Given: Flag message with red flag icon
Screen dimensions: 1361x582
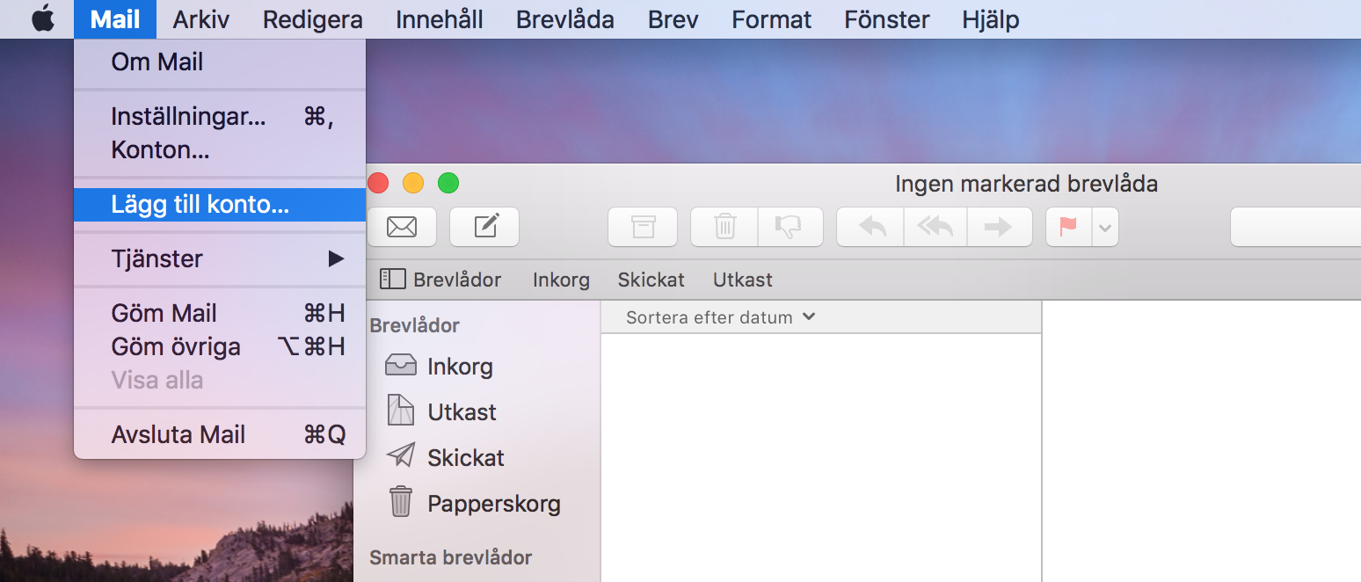Looking at the screenshot, I should [x=1068, y=227].
